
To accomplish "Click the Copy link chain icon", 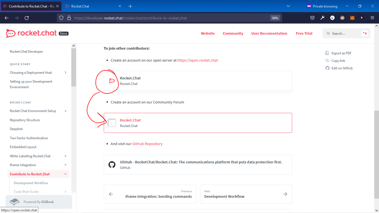I will tap(327, 60).
